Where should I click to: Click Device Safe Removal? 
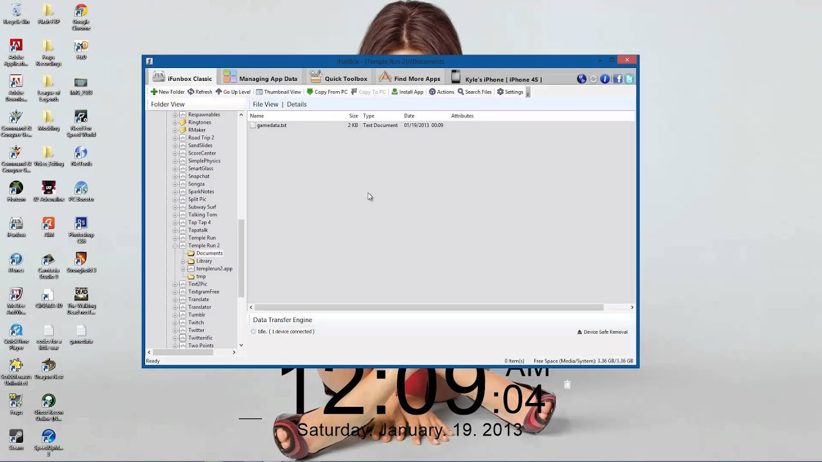pos(602,332)
